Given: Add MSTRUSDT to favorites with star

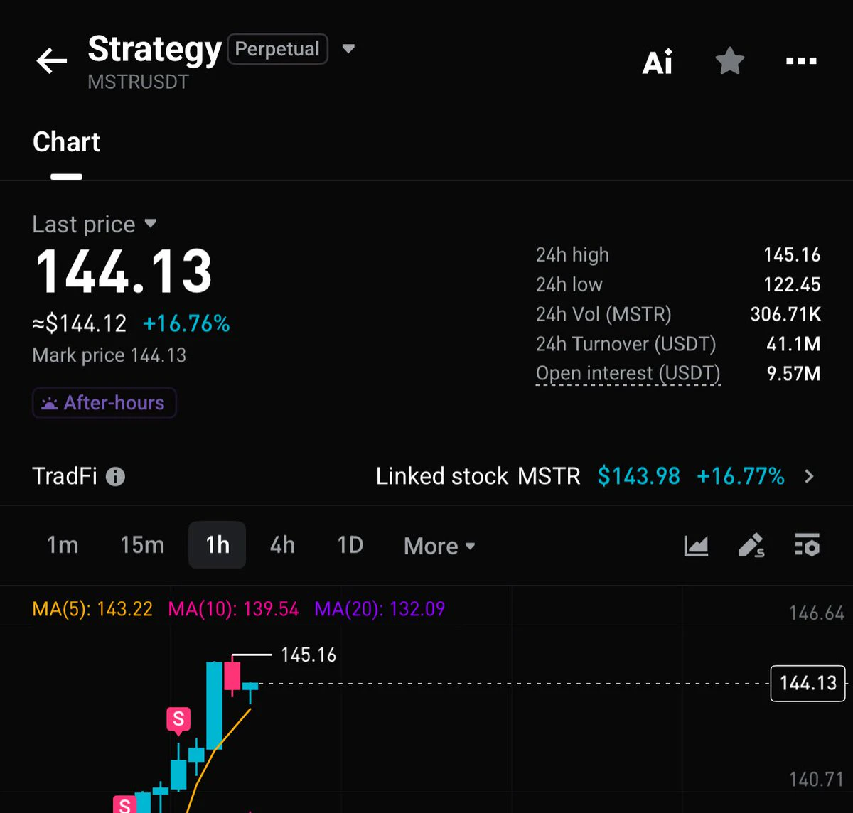Looking at the screenshot, I should 729,62.
